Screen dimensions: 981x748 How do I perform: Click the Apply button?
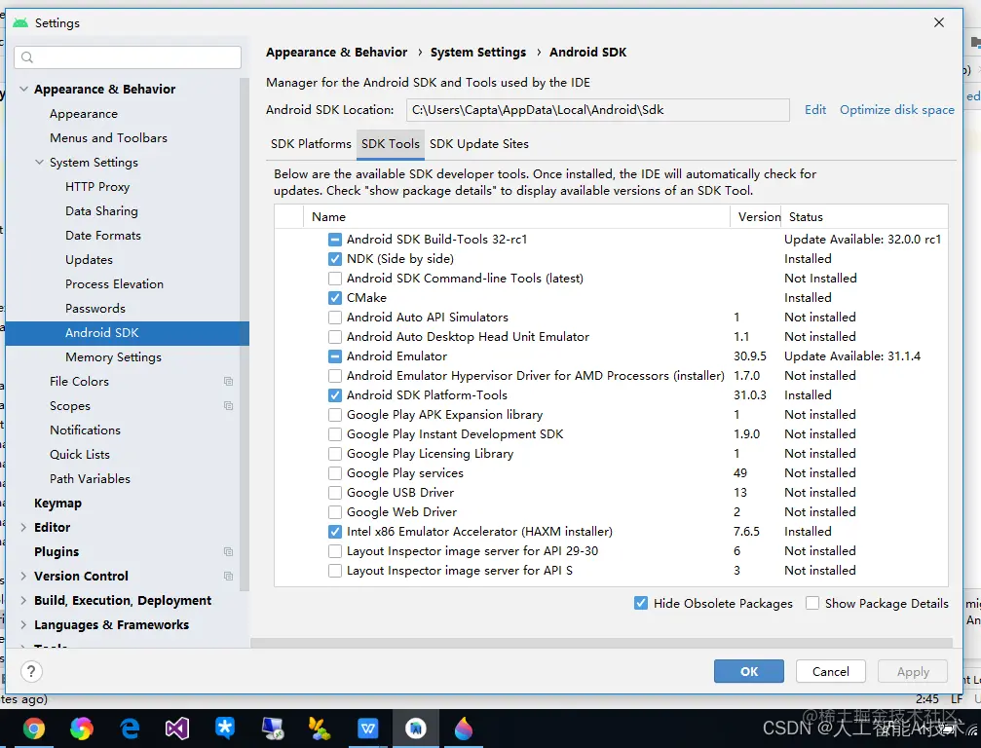(913, 672)
